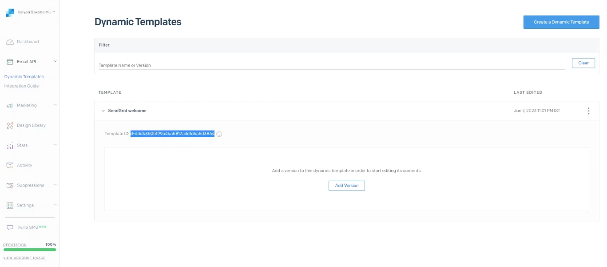Click the LAST EDITED column header
Image resolution: width=607 pixels, height=267 pixels.
coord(528,92)
